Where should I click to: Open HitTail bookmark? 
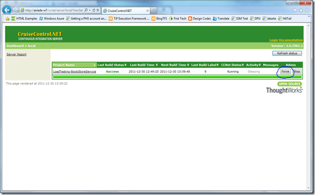pos(285,19)
